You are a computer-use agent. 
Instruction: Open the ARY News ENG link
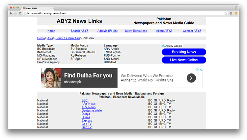point(89,104)
